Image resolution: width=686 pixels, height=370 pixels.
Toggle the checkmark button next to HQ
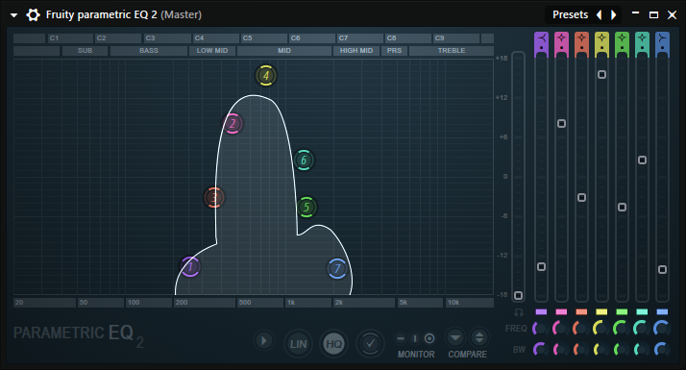click(370, 344)
